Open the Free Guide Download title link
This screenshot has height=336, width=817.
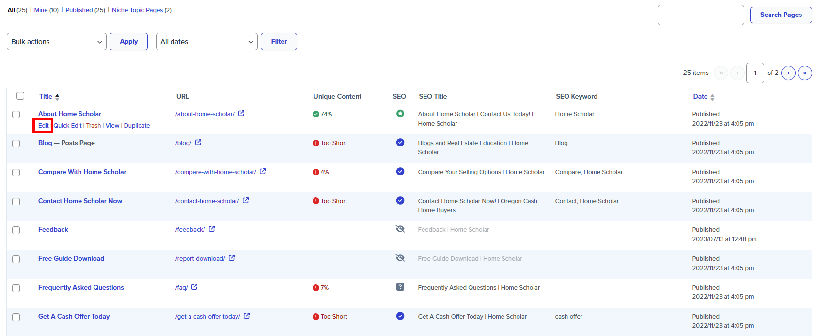[71, 259]
